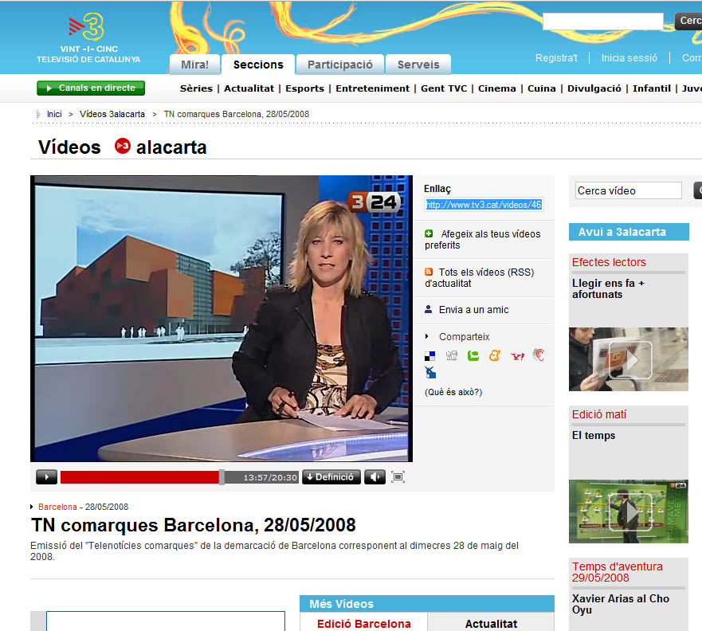Click Tots els vídeos (RSS) d'actualitat
This screenshot has height=631, width=702.
tap(480, 277)
